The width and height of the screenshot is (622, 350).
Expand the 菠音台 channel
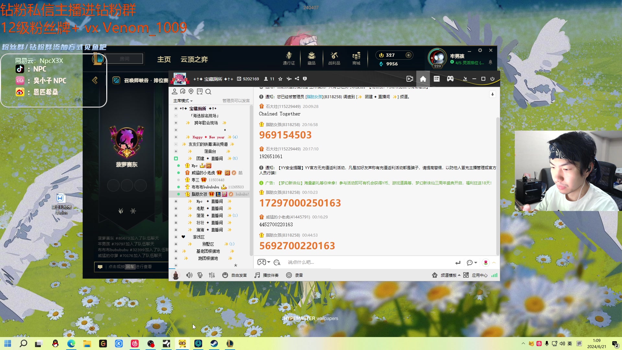tap(176, 151)
